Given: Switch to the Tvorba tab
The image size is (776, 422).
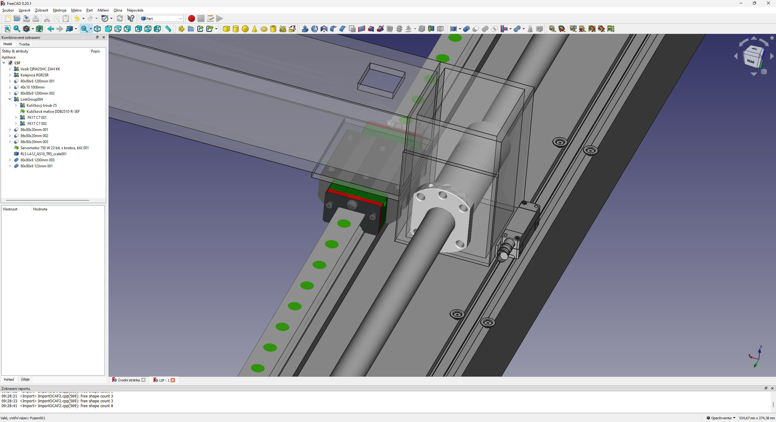Looking at the screenshot, I should (24, 44).
